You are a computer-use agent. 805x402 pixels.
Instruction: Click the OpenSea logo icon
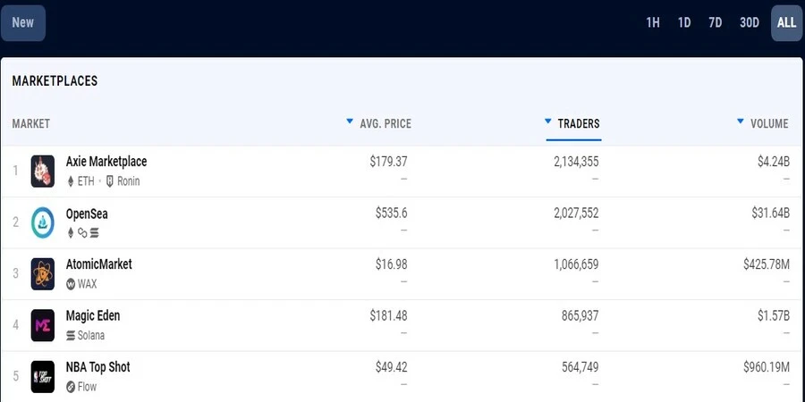[x=43, y=222]
